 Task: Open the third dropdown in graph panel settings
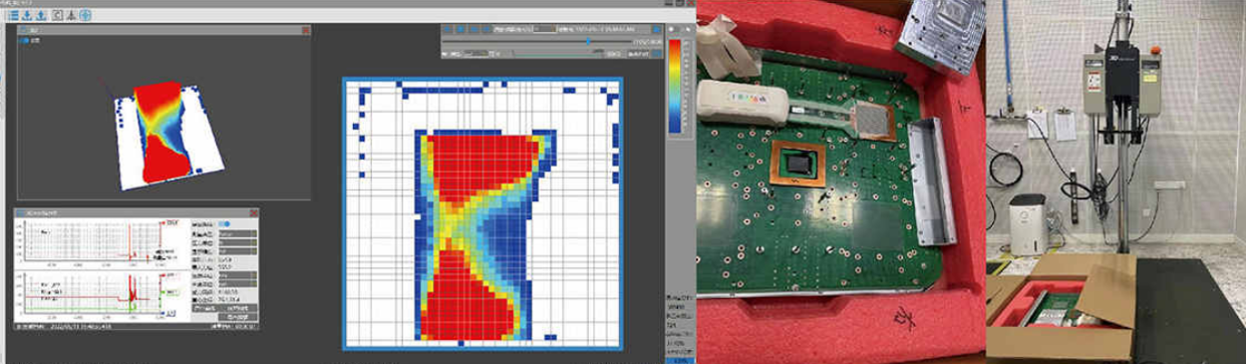[237, 251]
